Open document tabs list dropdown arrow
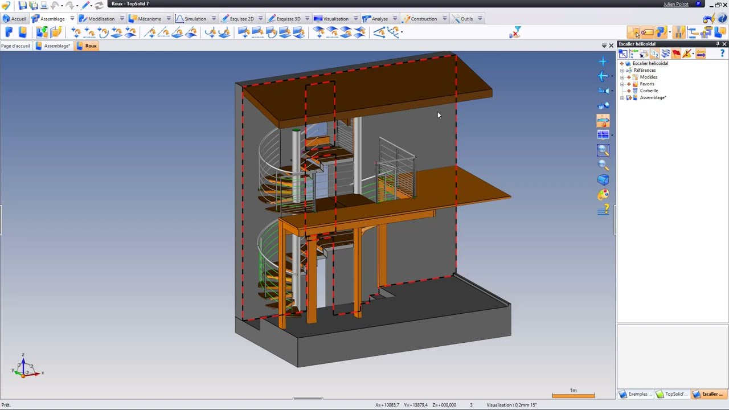The width and height of the screenshot is (729, 410). coord(604,46)
